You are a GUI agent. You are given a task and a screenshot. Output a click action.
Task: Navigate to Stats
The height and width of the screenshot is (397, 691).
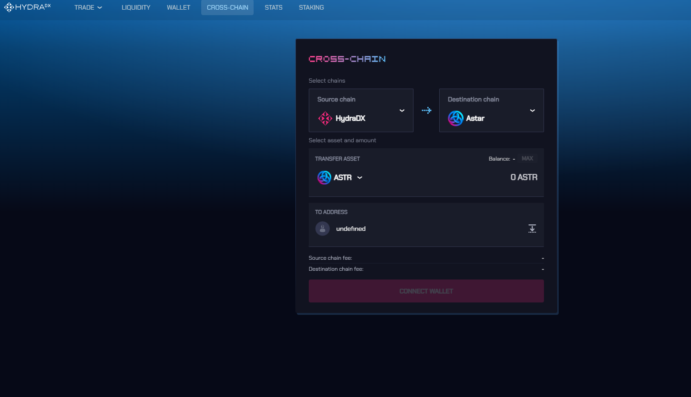click(273, 7)
